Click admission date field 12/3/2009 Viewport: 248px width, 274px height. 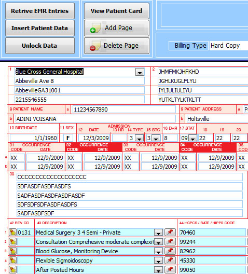[94, 138]
